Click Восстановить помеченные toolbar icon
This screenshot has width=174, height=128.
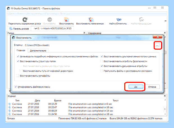91,20
